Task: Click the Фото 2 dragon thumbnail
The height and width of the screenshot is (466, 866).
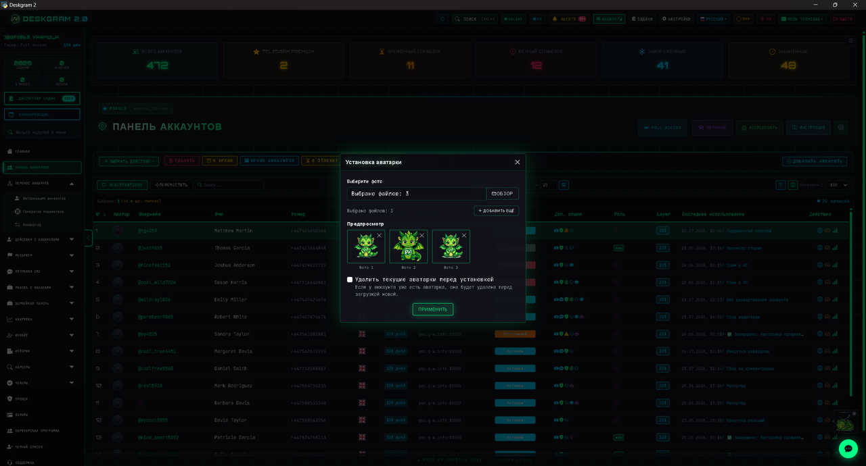Action: (409, 247)
